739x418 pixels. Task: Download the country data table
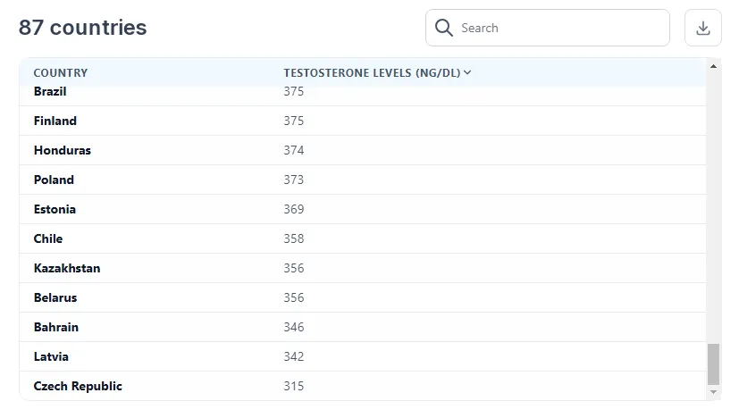(702, 28)
